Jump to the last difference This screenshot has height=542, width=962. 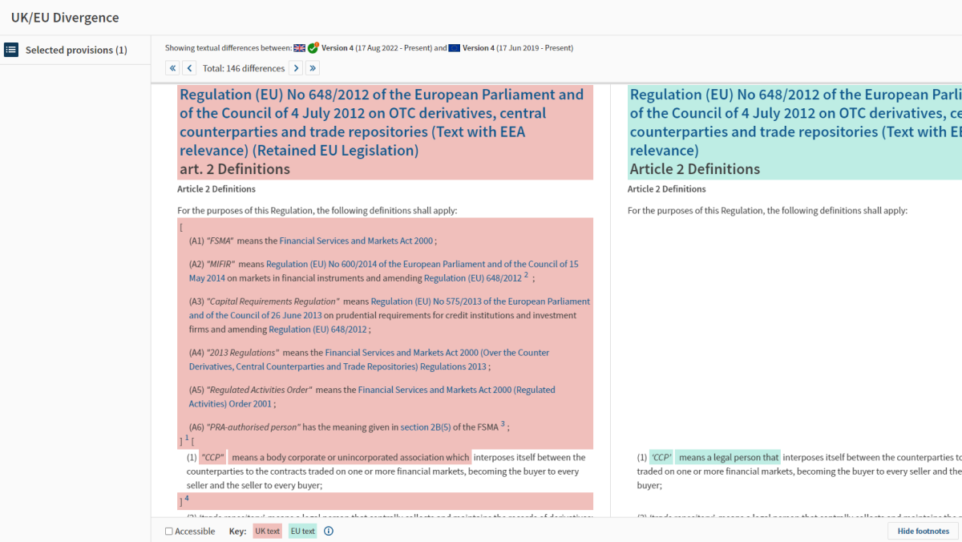tap(313, 68)
